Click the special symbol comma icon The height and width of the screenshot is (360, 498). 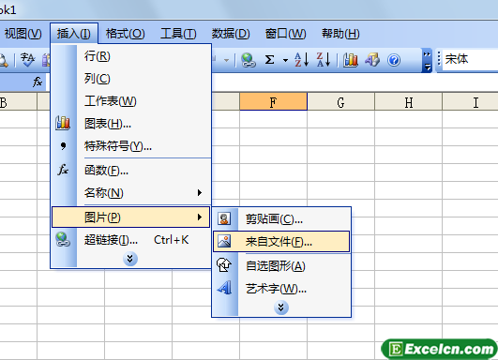(63, 146)
